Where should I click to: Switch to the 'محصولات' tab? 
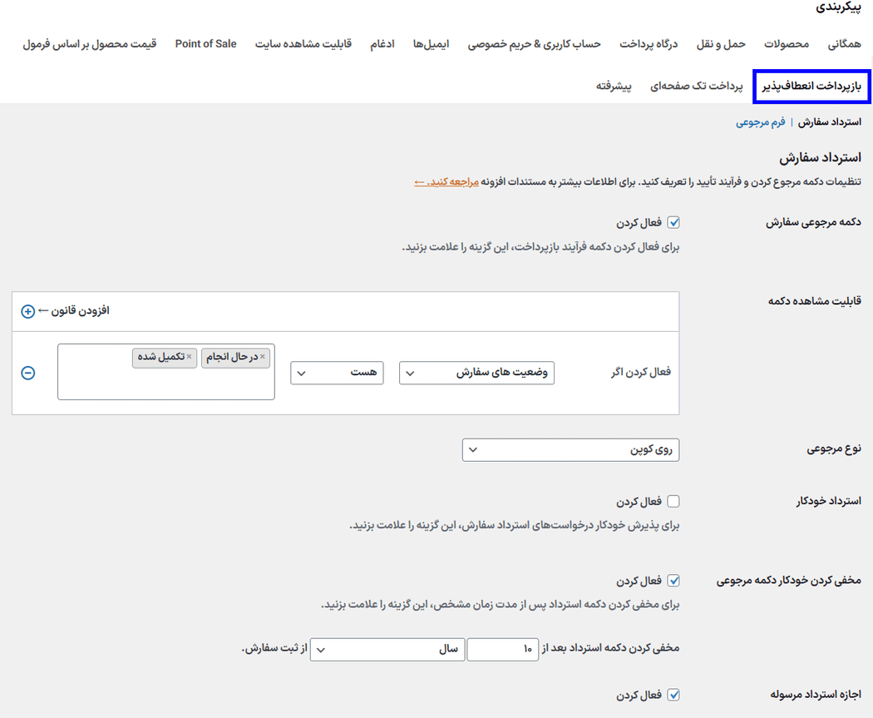pos(787,44)
